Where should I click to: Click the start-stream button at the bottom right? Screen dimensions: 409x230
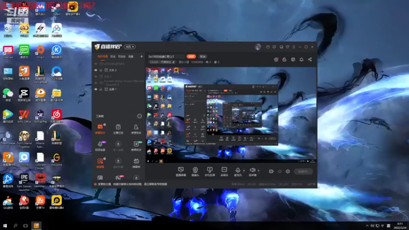[x=303, y=171]
